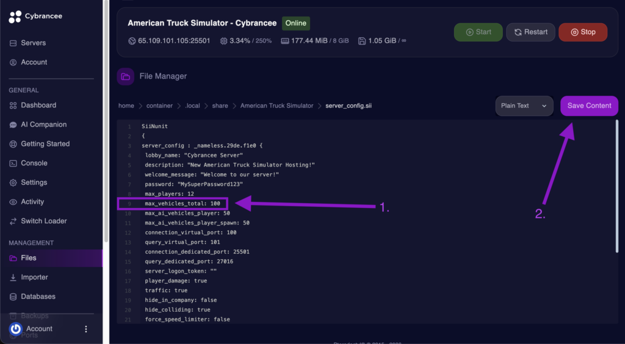Navigate to home breadcrumb
Viewport: 625px width, 344px height.
pyautogui.click(x=126, y=106)
